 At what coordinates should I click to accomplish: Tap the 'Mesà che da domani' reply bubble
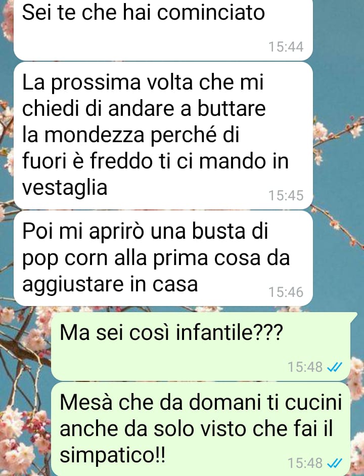[x=201, y=429]
